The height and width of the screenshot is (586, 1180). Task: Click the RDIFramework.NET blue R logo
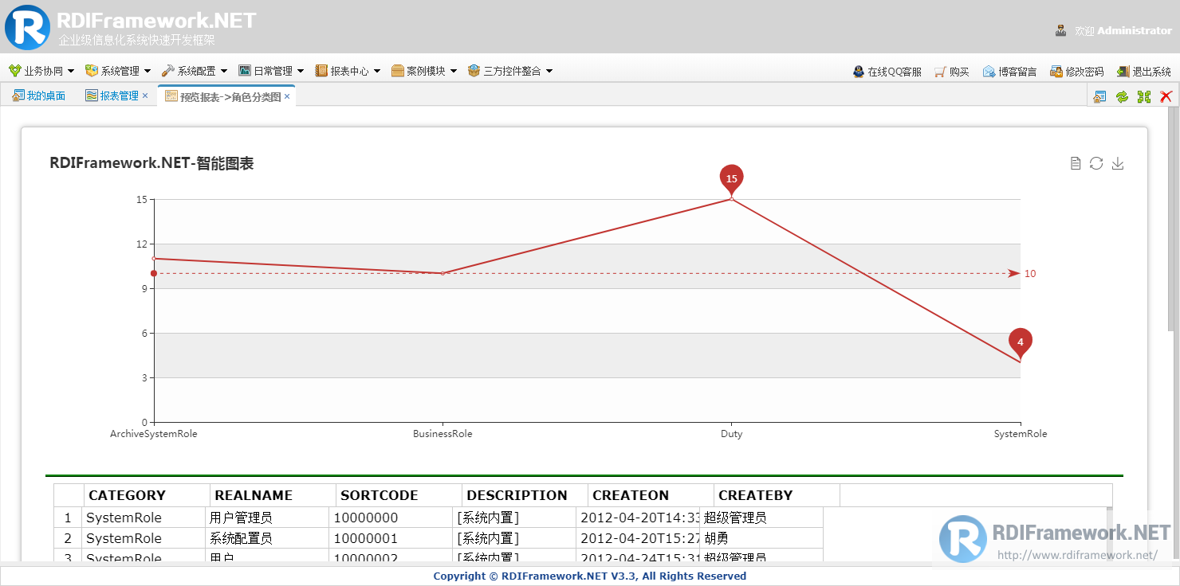tap(27, 27)
